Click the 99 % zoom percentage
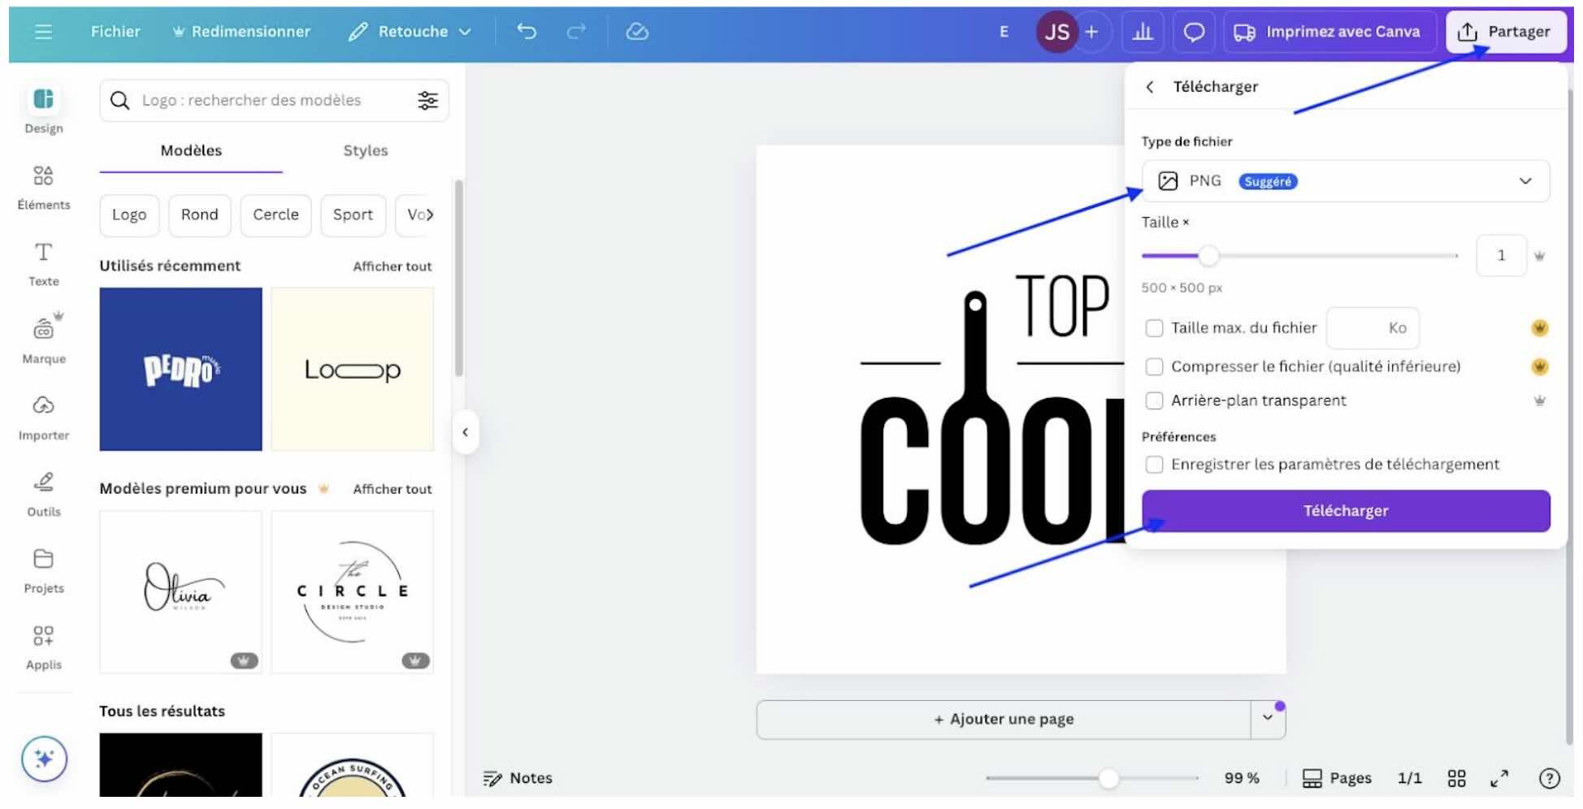The width and height of the screenshot is (1583, 809). [1242, 778]
